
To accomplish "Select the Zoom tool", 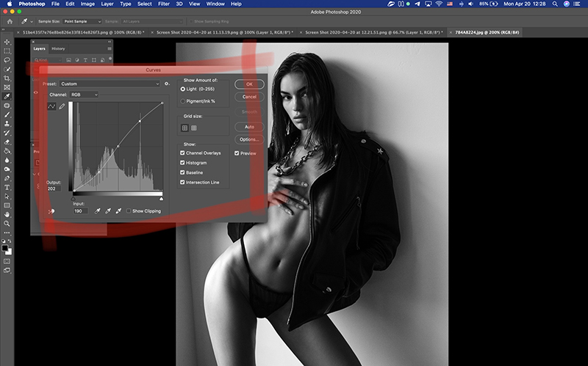I will coord(7,224).
